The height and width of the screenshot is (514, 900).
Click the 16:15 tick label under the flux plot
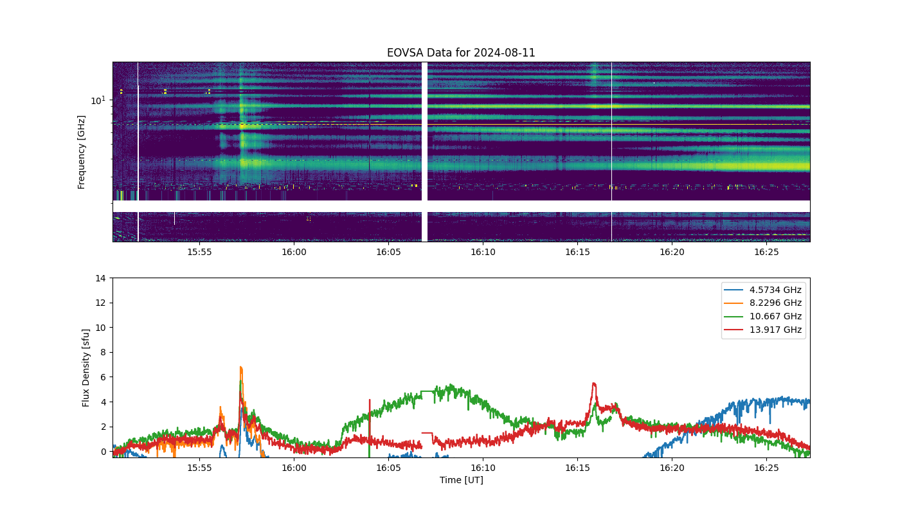[x=577, y=468]
